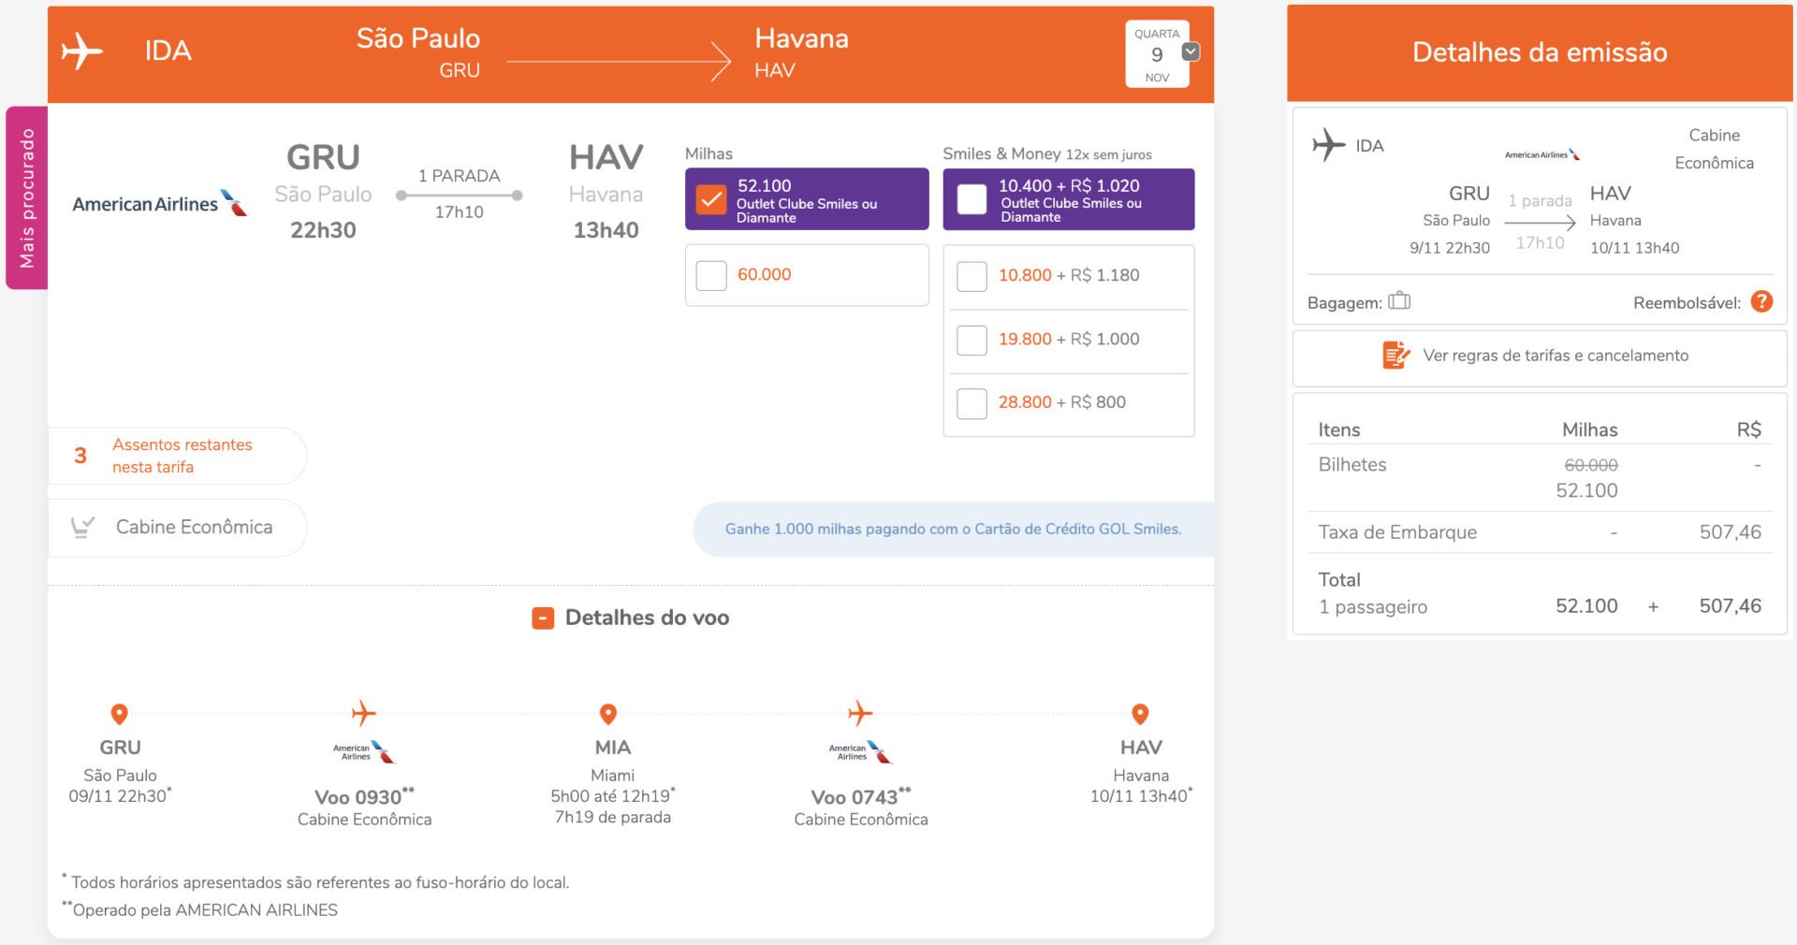Click the plane icon above Voo 0930
The height and width of the screenshot is (945, 1797).
(x=364, y=714)
